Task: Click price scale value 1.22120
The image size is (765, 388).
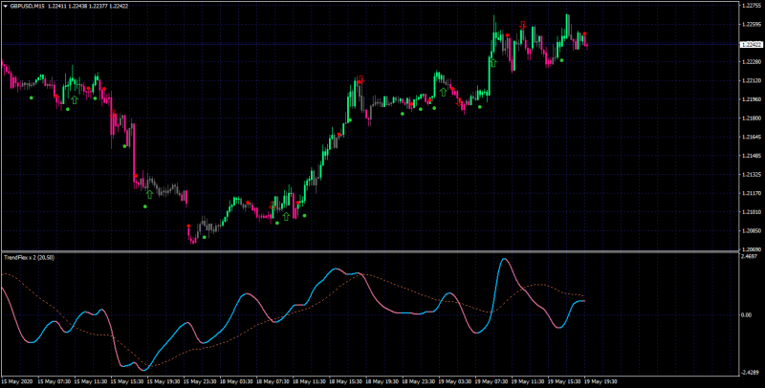Action: coord(751,80)
